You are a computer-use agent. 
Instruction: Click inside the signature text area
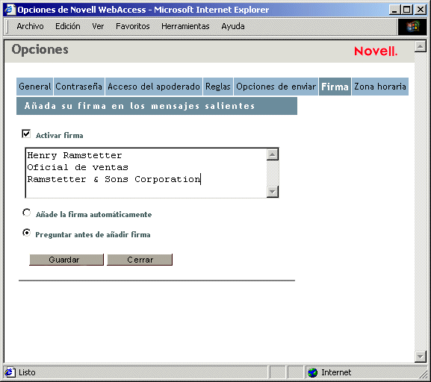coord(146,173)
